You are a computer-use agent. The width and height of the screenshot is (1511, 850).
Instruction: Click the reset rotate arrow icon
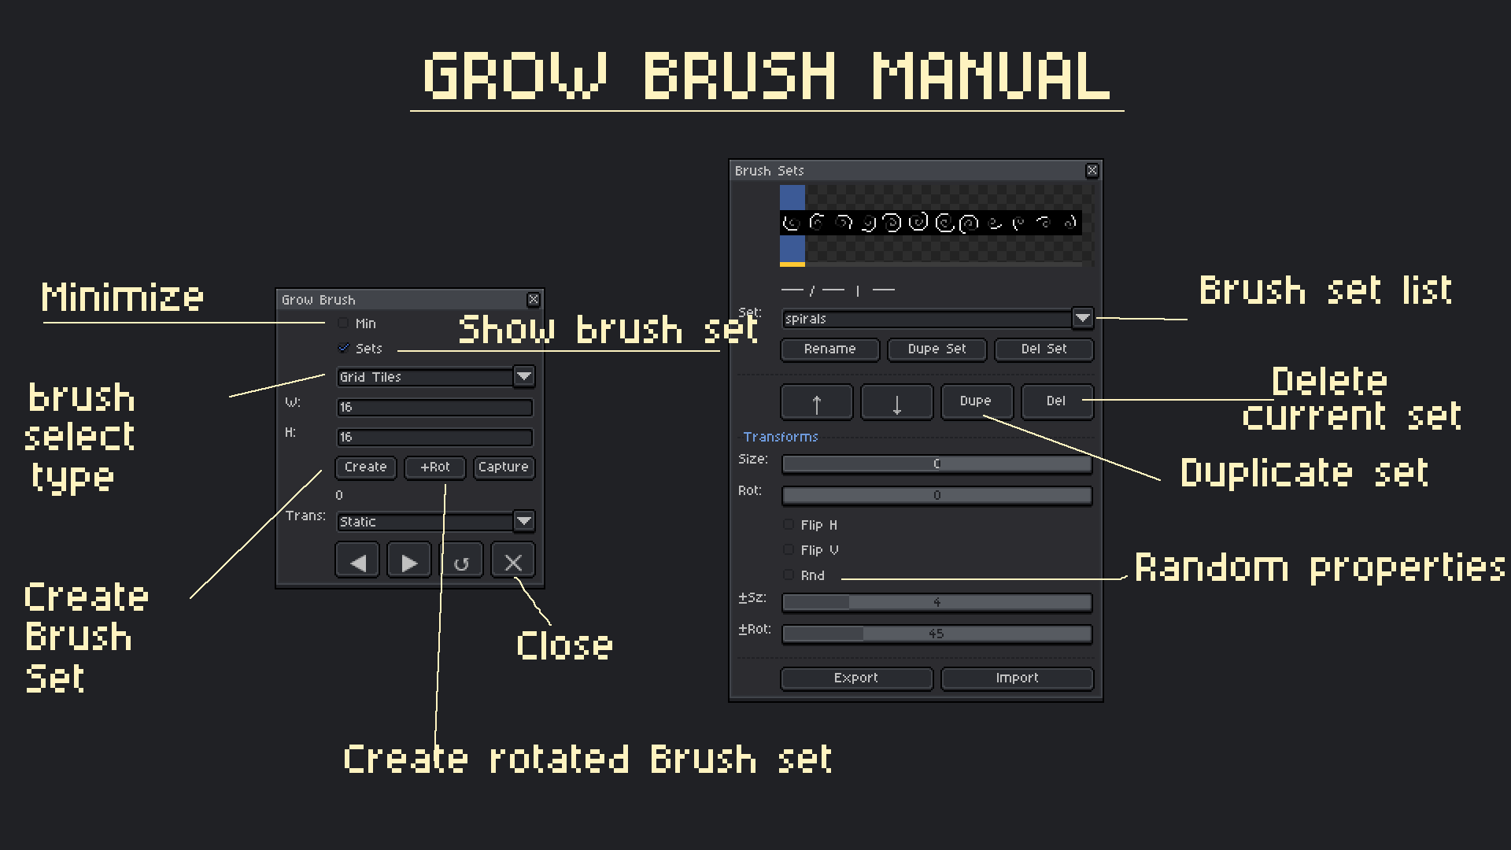click(x=461, y=562)
